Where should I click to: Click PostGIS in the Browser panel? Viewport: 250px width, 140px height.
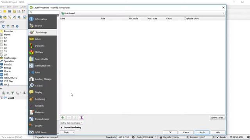point(8,65)
